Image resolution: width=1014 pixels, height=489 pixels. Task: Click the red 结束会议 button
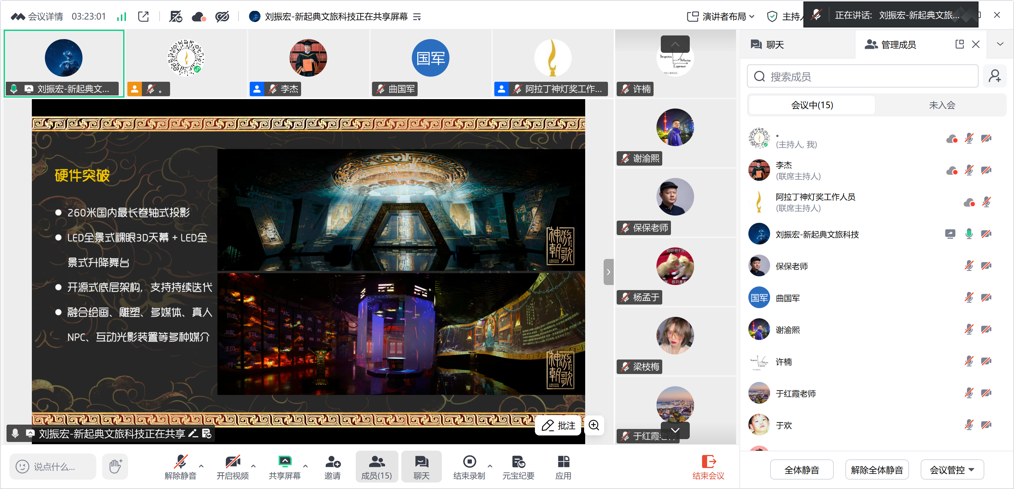[x=708, y=467]
